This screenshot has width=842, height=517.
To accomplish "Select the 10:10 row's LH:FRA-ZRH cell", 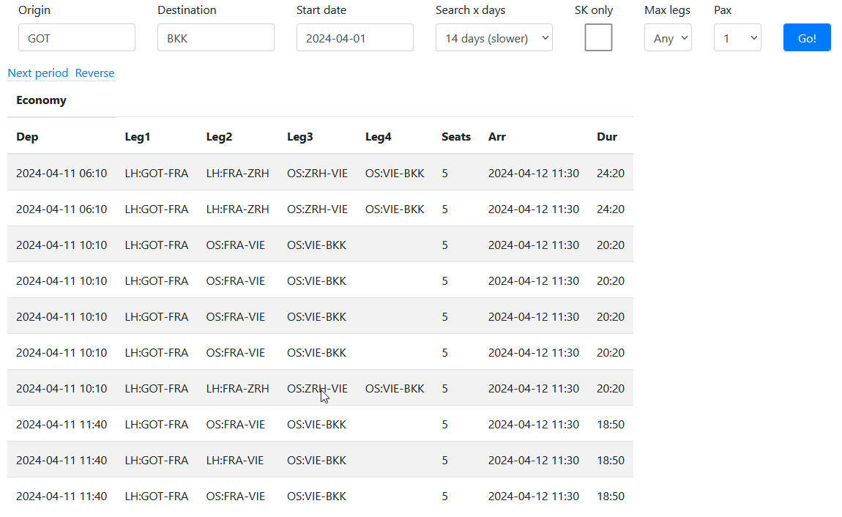I will (237, 388).
